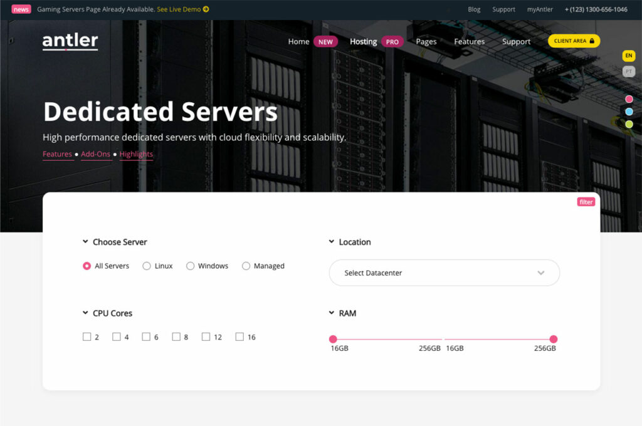Select the blue color theme dot

click(x=629, y=112)
